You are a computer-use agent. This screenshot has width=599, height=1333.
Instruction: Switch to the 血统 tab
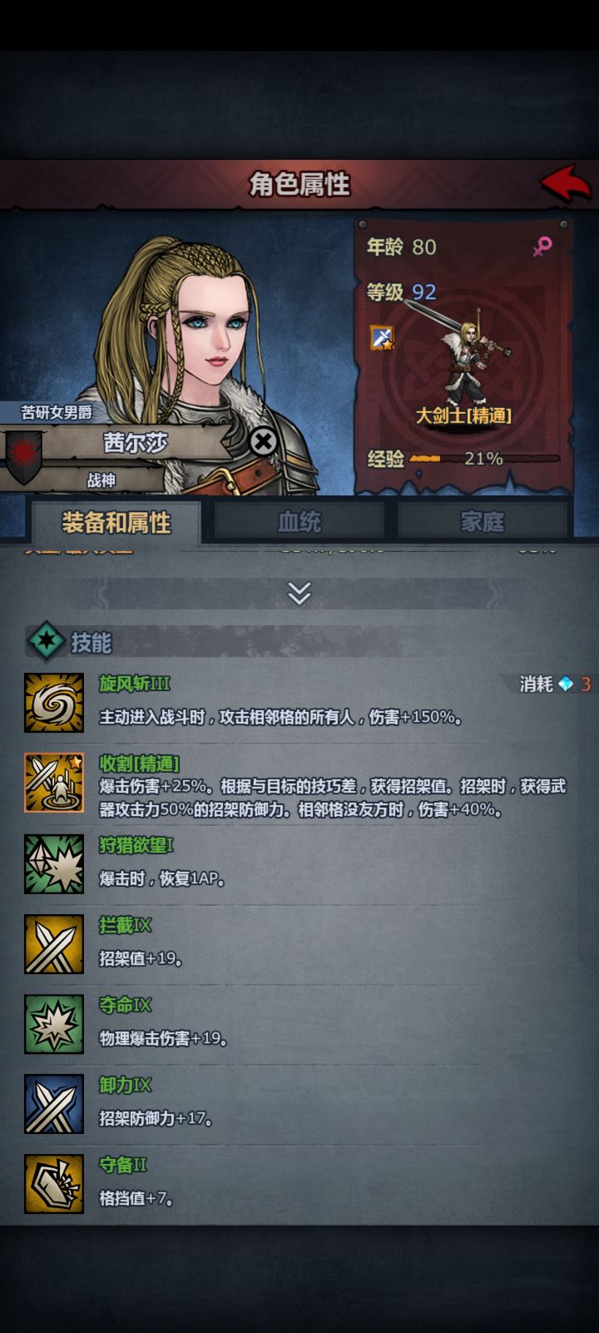(x=299, y=521)
